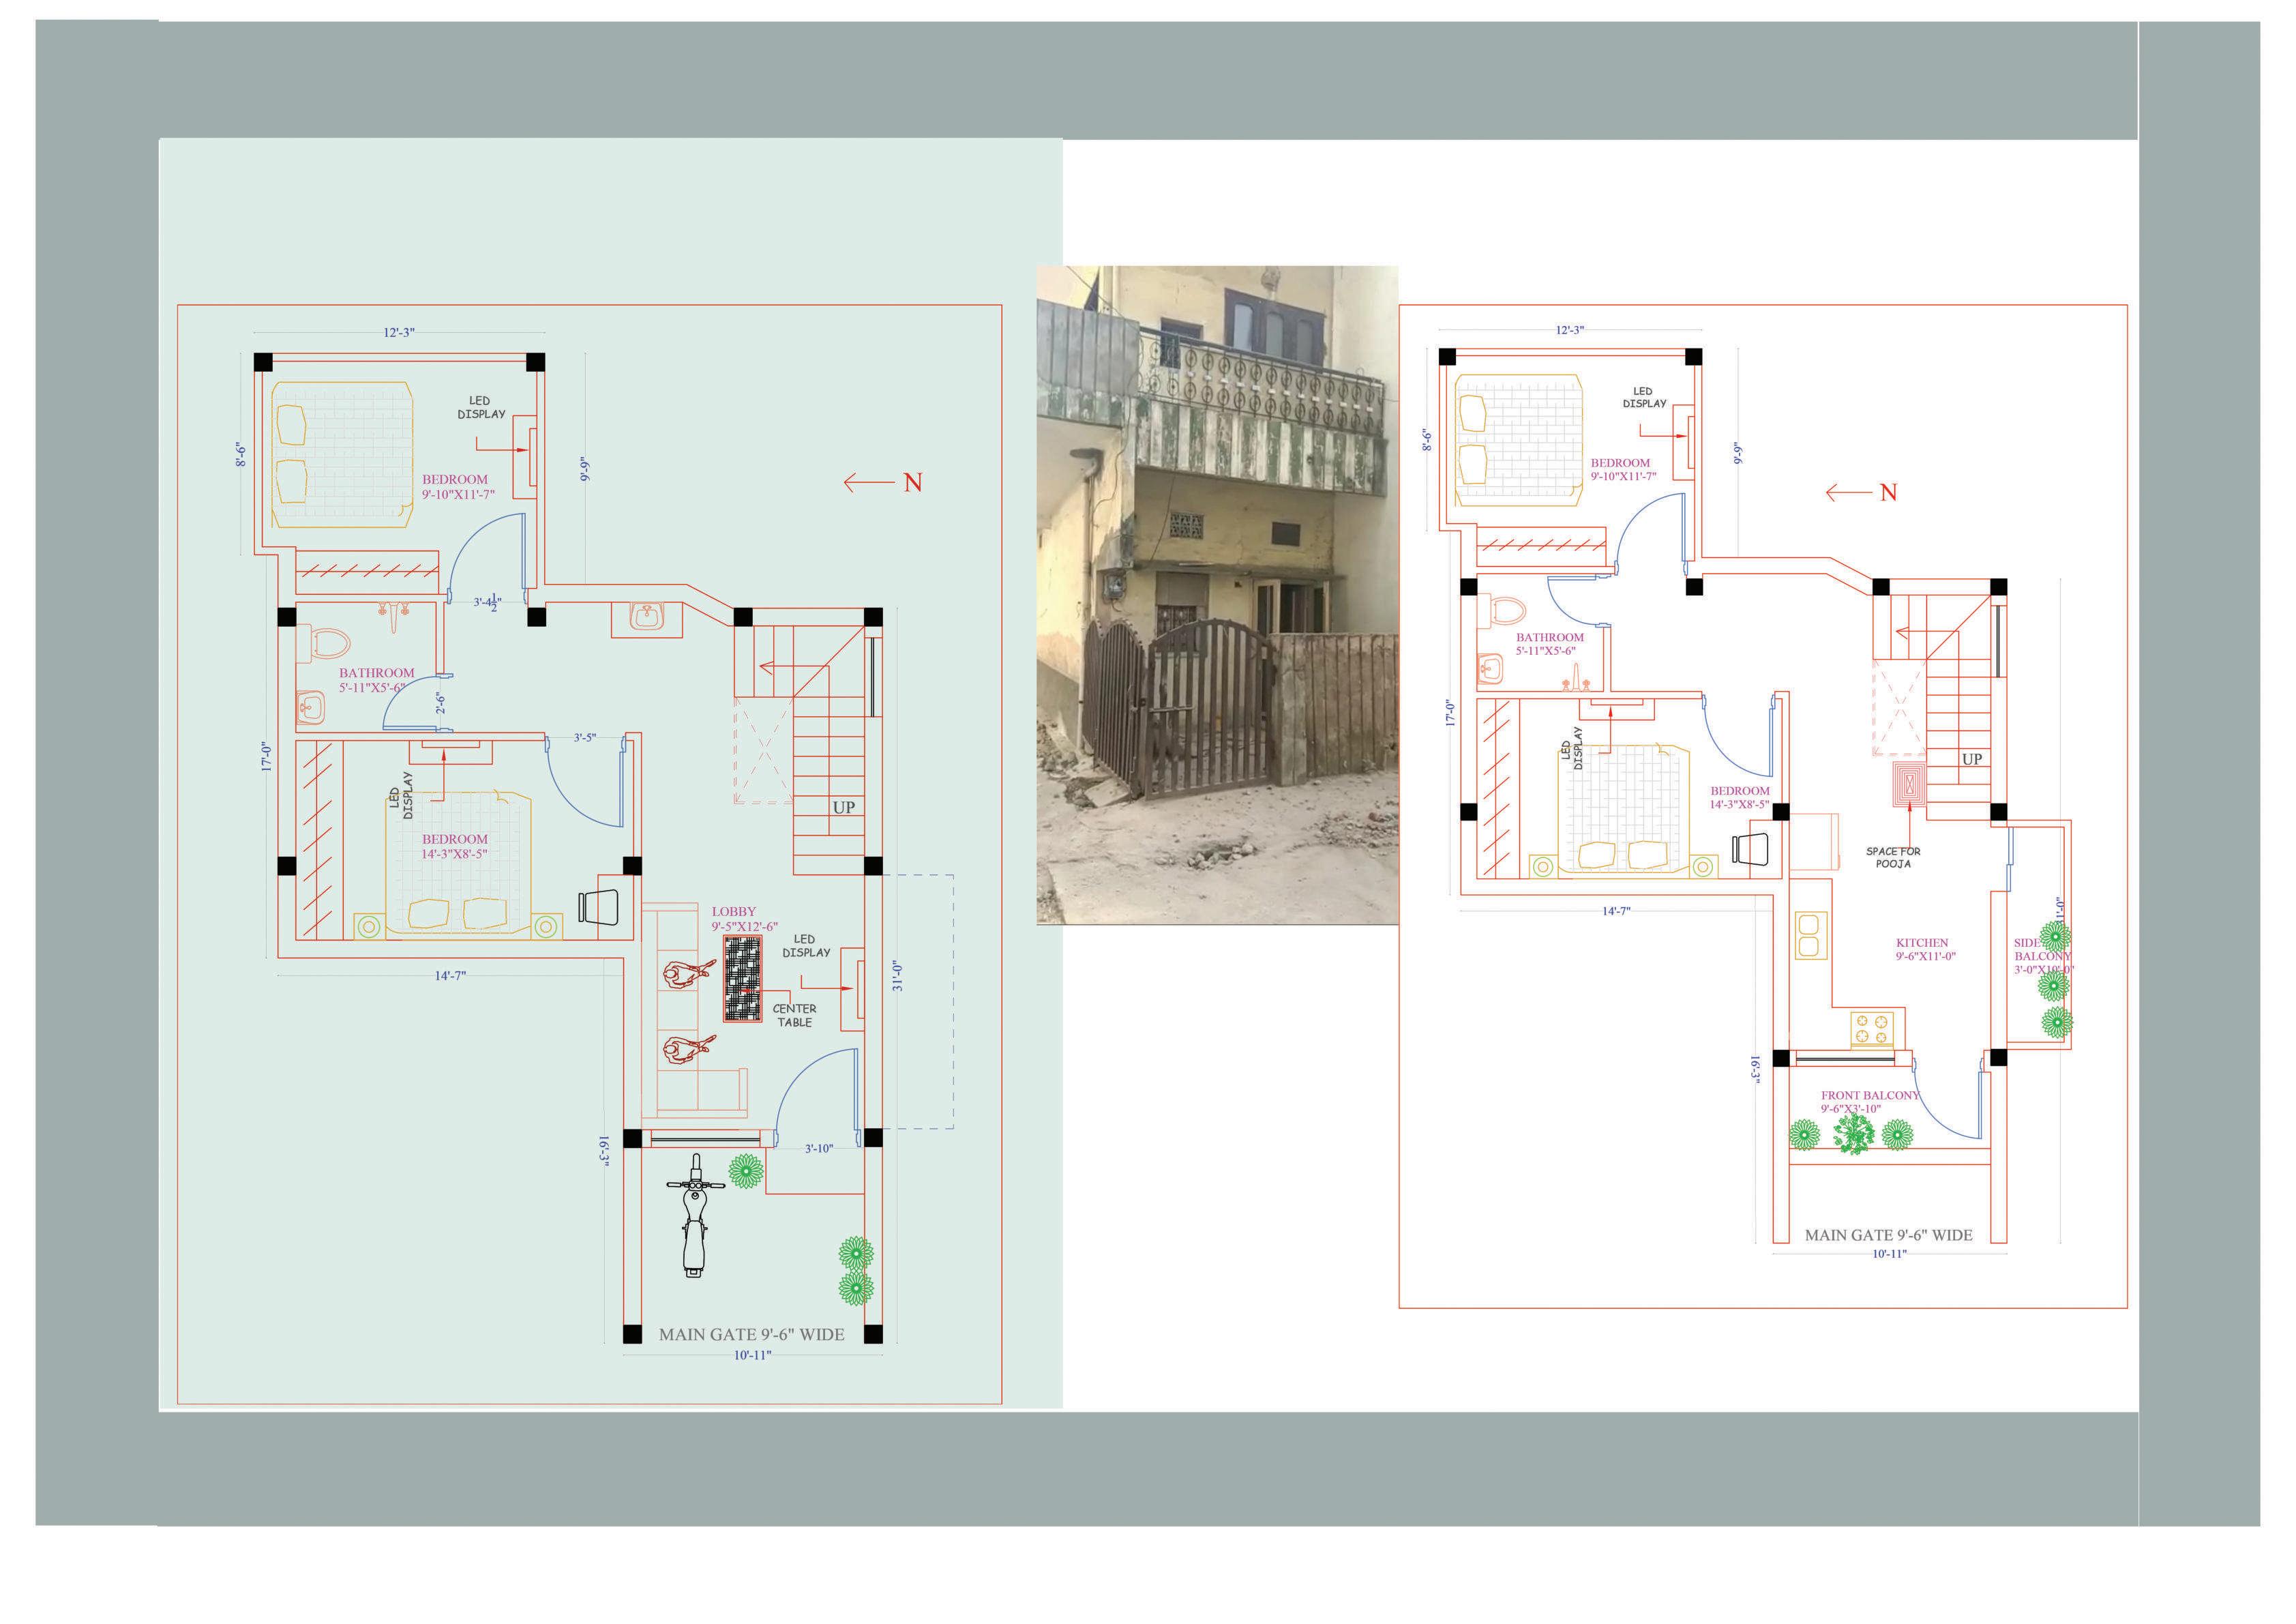Click the checkered center table in the lobby
This screenshot has height=1624, width=2296.
[742, 978]
